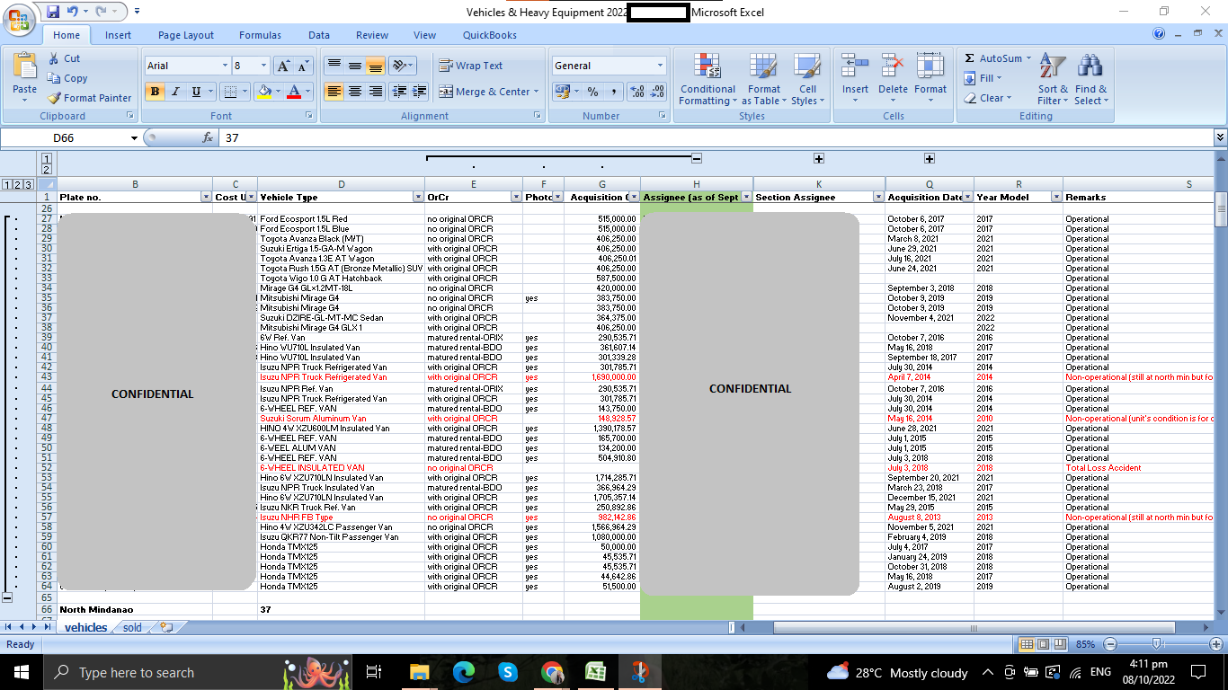The width and height of the screenshot is (1228, 690).
Task: Click the Delete cells icon
Action: click(x=893, y=66)
